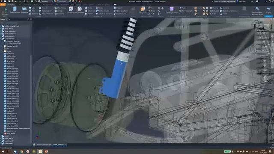Pick the Coil (Пружина) command

[x=33, y=14]
